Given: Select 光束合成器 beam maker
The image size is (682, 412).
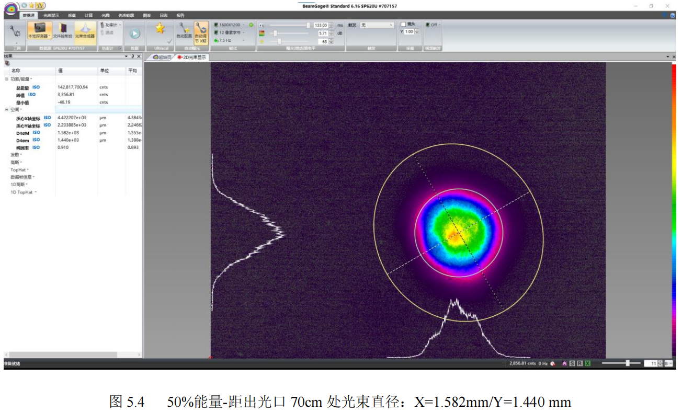Looking at the screenshot, I should click(x=85, y=29).
